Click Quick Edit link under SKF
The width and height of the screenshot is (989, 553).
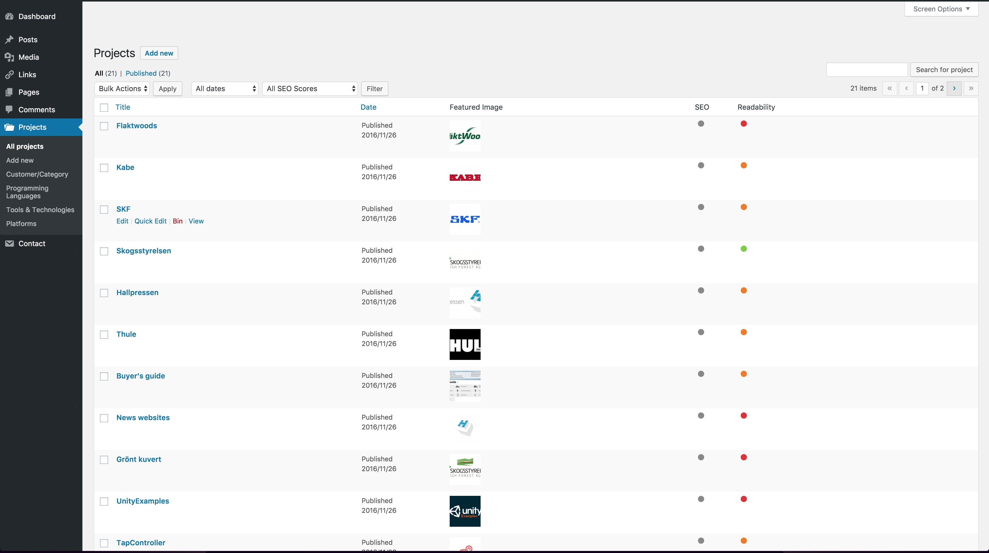150,221
